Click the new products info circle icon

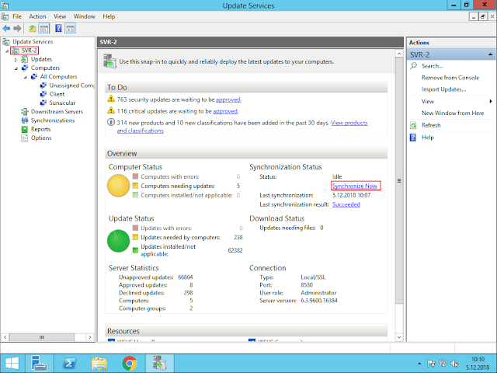(x=111, y=122)
